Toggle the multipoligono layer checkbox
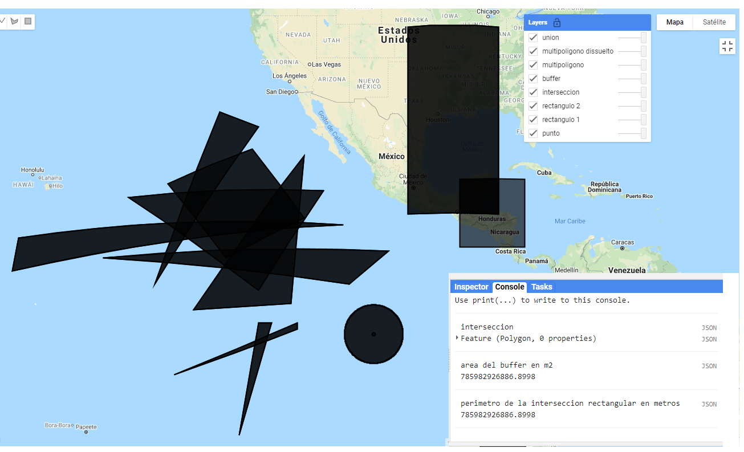The image size is (744, 452). click(x=534, y=65)
